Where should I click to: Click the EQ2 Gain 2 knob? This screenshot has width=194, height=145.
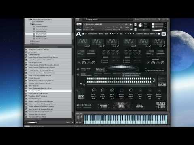103,90
